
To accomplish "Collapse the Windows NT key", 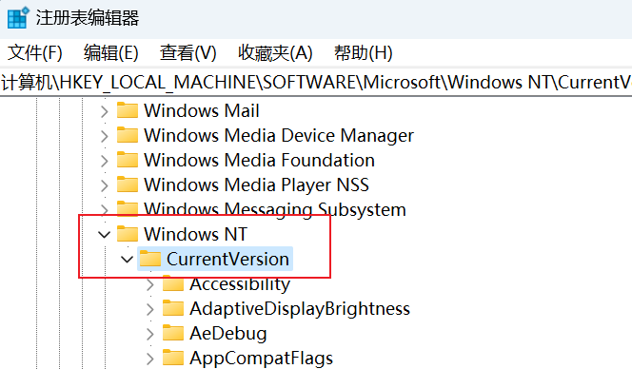I will 105,234.
